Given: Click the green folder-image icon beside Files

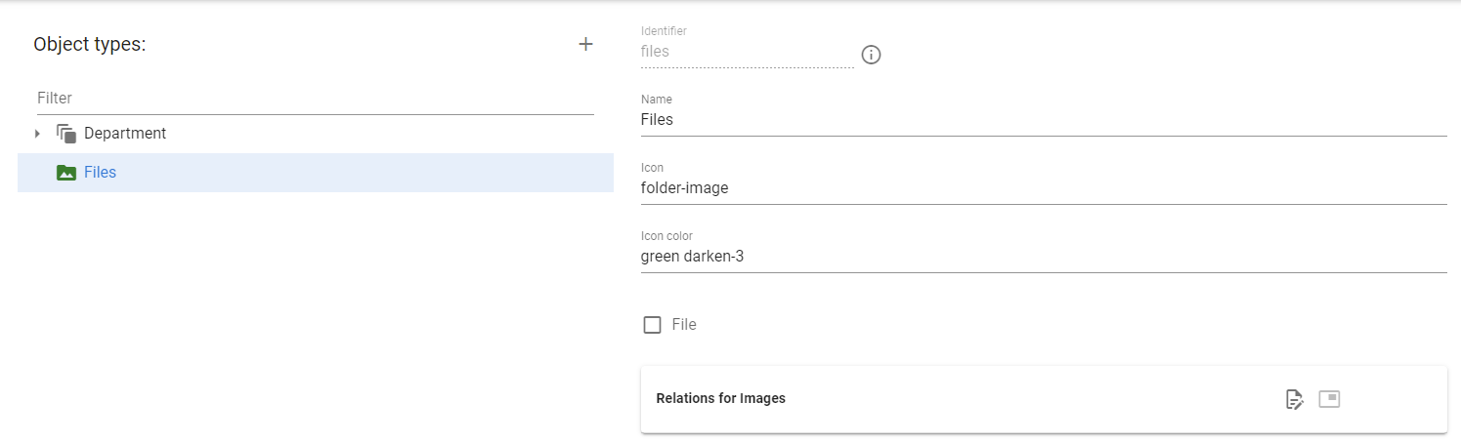Looking at the screenshot, I should 66,173.
